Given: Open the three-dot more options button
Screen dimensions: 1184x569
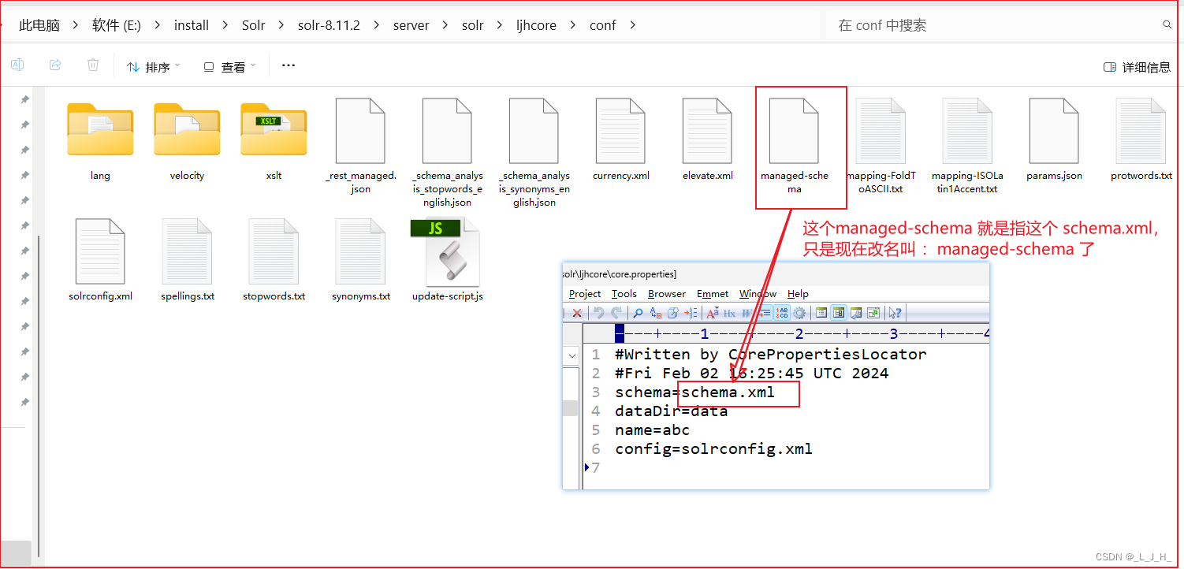Looking at the screenshot, I should (289, 65).
